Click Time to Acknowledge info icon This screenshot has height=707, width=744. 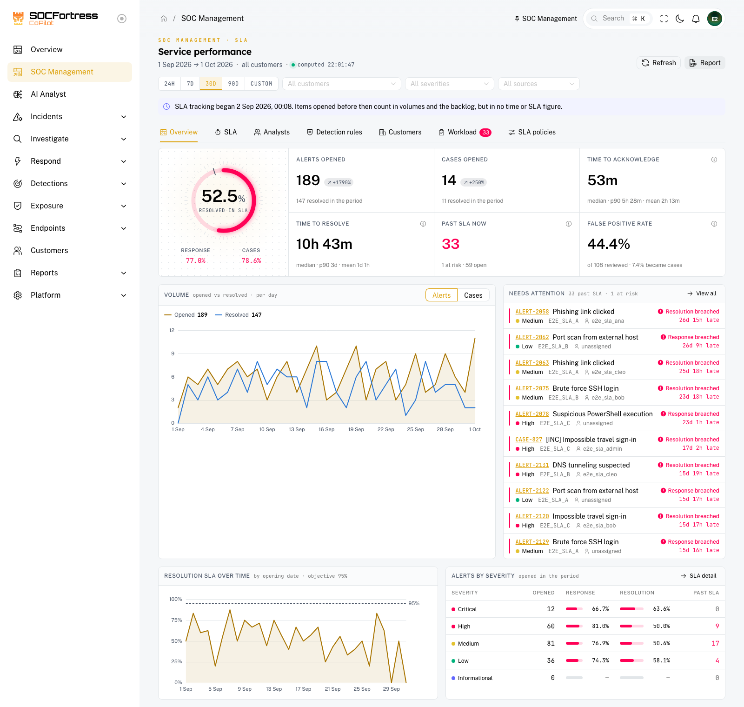pyautogui.click(x=714, y=160)
